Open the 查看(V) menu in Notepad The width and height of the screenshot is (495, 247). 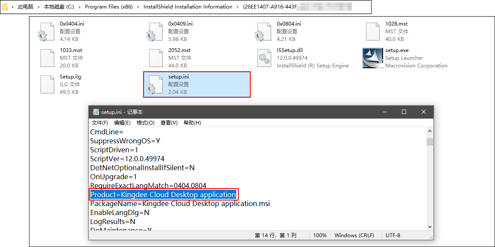169,123
